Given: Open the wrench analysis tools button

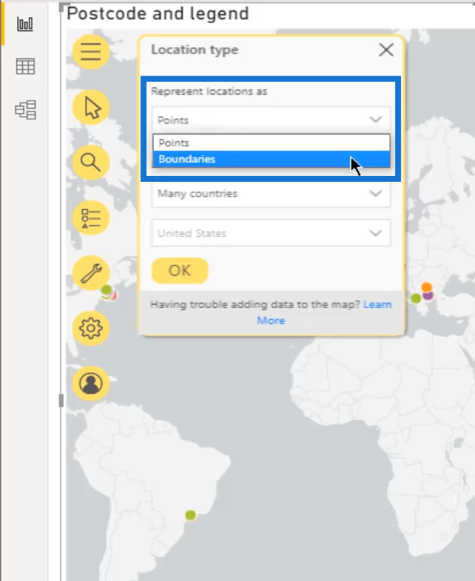Looking at the screenshot, I should click(x=91, y=273).
